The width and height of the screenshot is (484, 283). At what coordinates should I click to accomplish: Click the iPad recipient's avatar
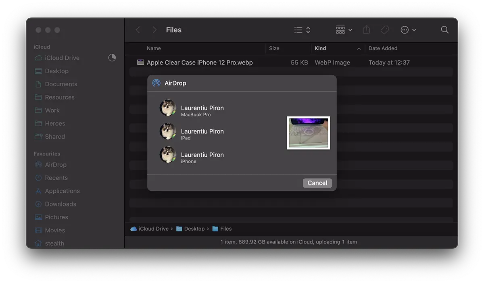tap(168, 131)
